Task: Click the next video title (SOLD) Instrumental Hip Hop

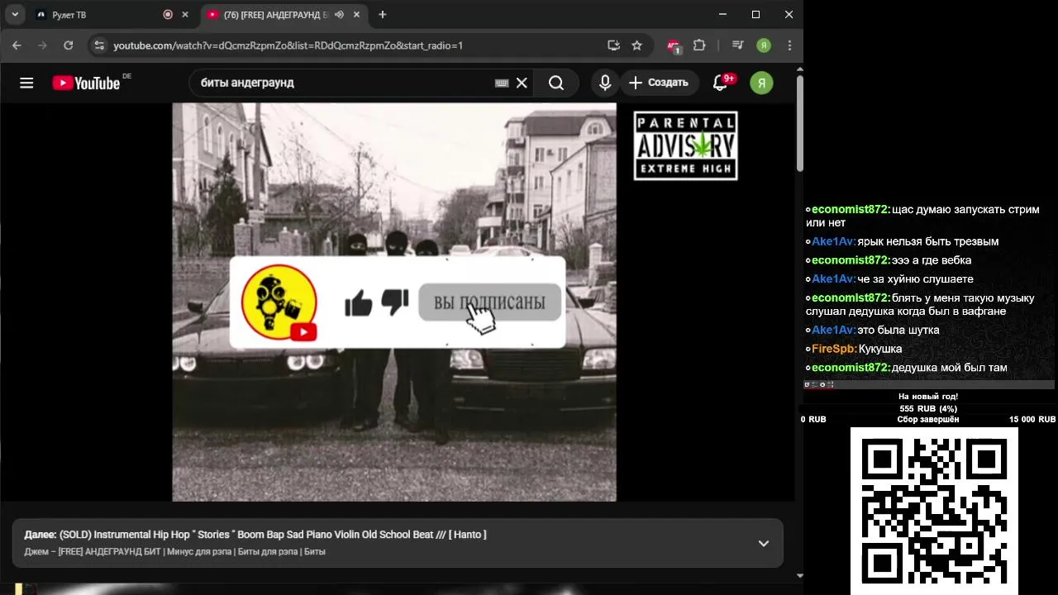Action: click(273, 535)
